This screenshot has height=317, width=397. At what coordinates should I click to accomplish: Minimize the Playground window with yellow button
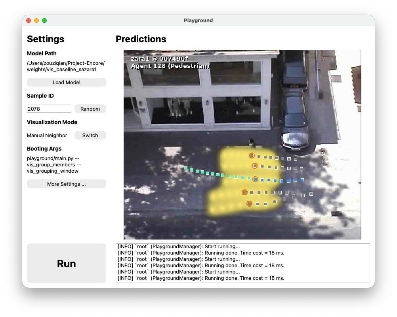click(36, 21)
